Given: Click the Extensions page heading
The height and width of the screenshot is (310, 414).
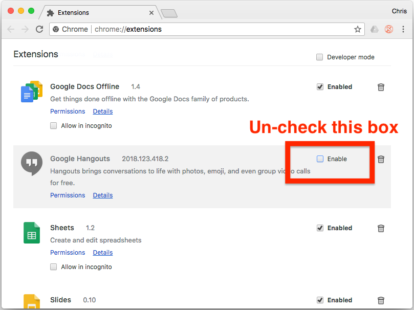Looking at the screenshot, I should click(36, 54).
